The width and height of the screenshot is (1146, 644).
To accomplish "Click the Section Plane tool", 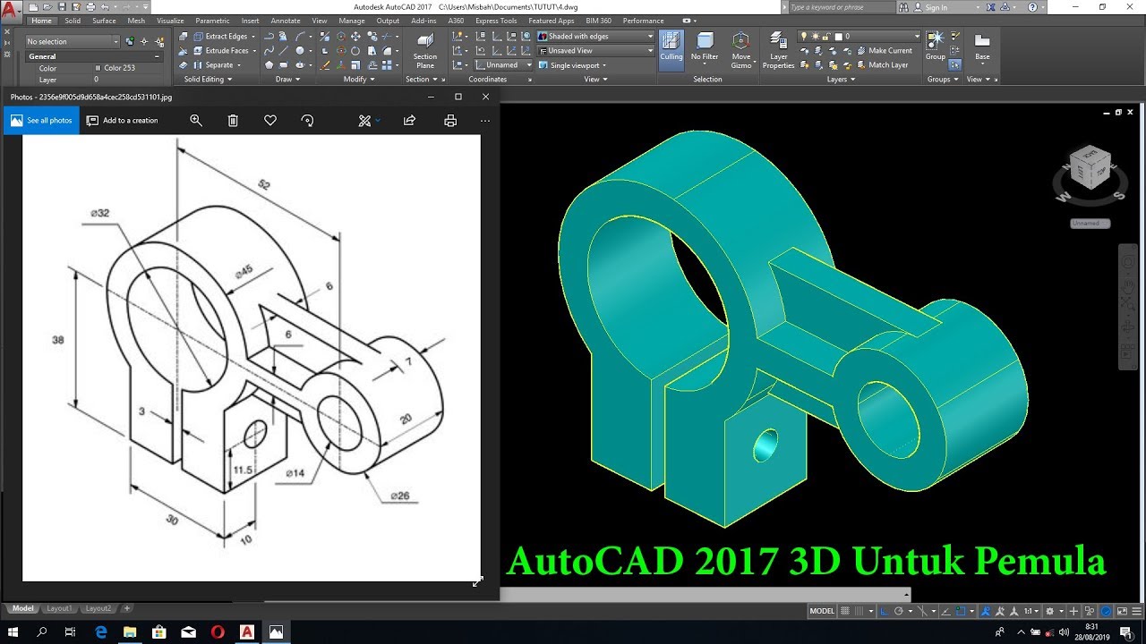I will coord(425,50).
